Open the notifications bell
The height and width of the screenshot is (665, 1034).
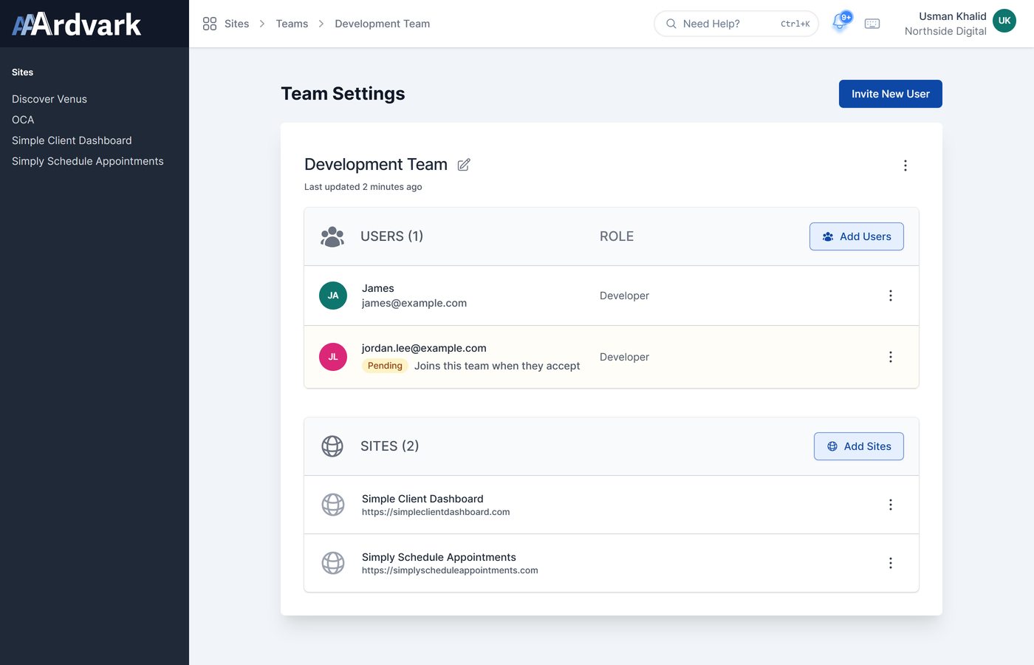click(x=840, y=23)
